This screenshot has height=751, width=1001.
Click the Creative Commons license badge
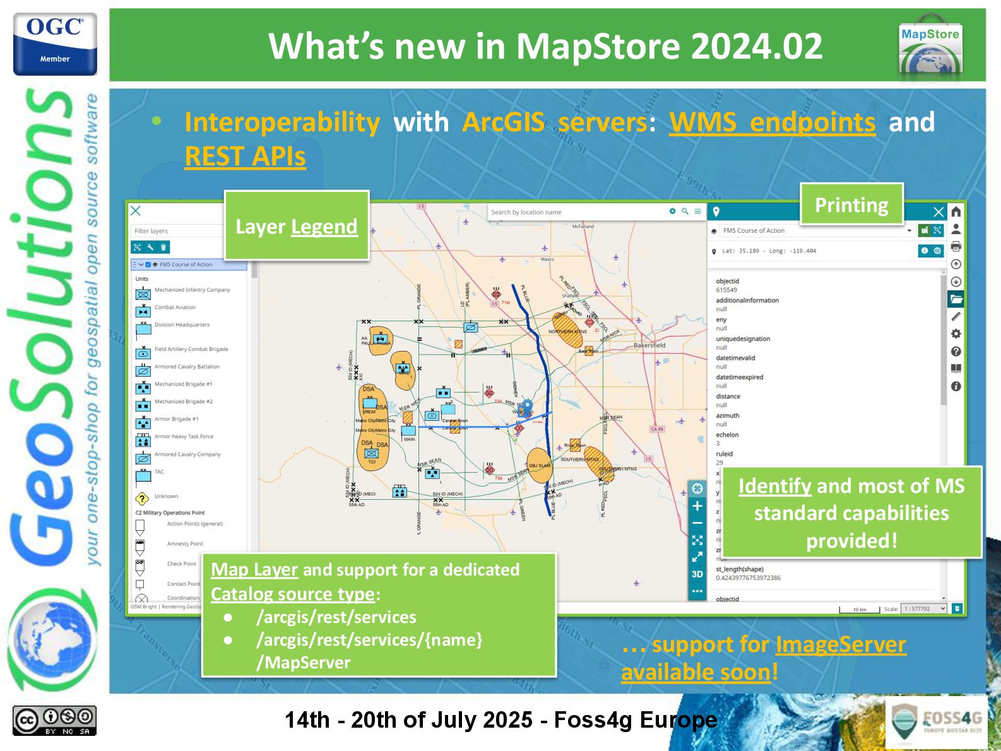(54, 721)
